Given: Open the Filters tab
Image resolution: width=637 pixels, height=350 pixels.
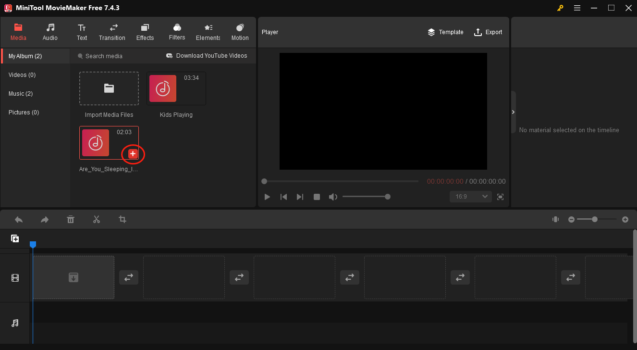Looking at the screenshot, I should coord(177,32).
